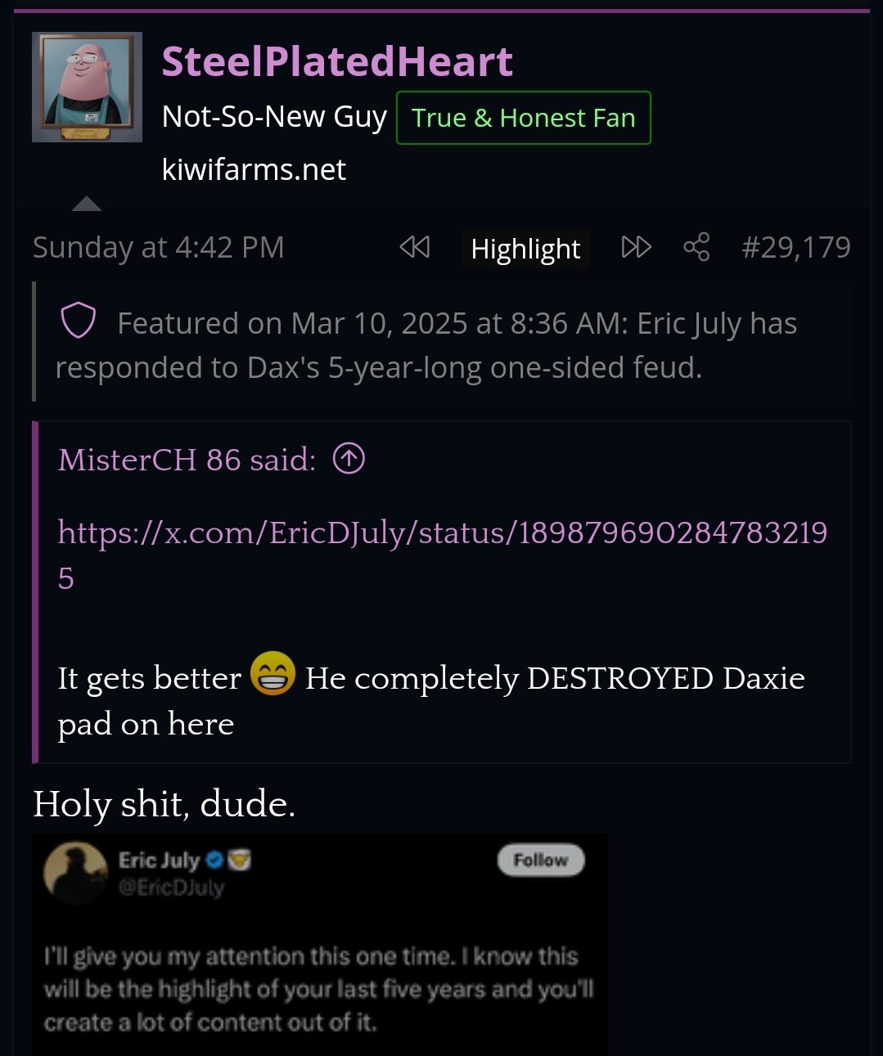Jump to previous highlight with rewind arrows
Screen dimensions: 883x1056
click(x=414, y=247)
